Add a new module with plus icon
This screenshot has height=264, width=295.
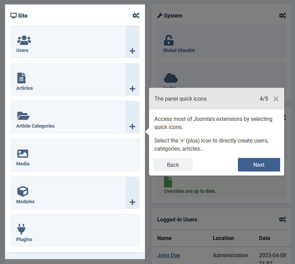(132, 202)
